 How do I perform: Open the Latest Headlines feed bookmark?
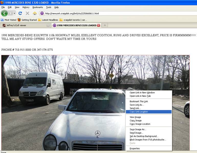click(x=48, y=20)
